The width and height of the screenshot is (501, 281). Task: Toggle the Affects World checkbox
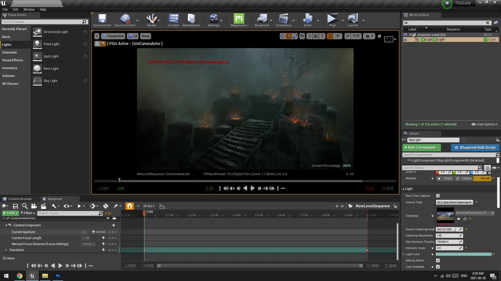tap(438, 261)
